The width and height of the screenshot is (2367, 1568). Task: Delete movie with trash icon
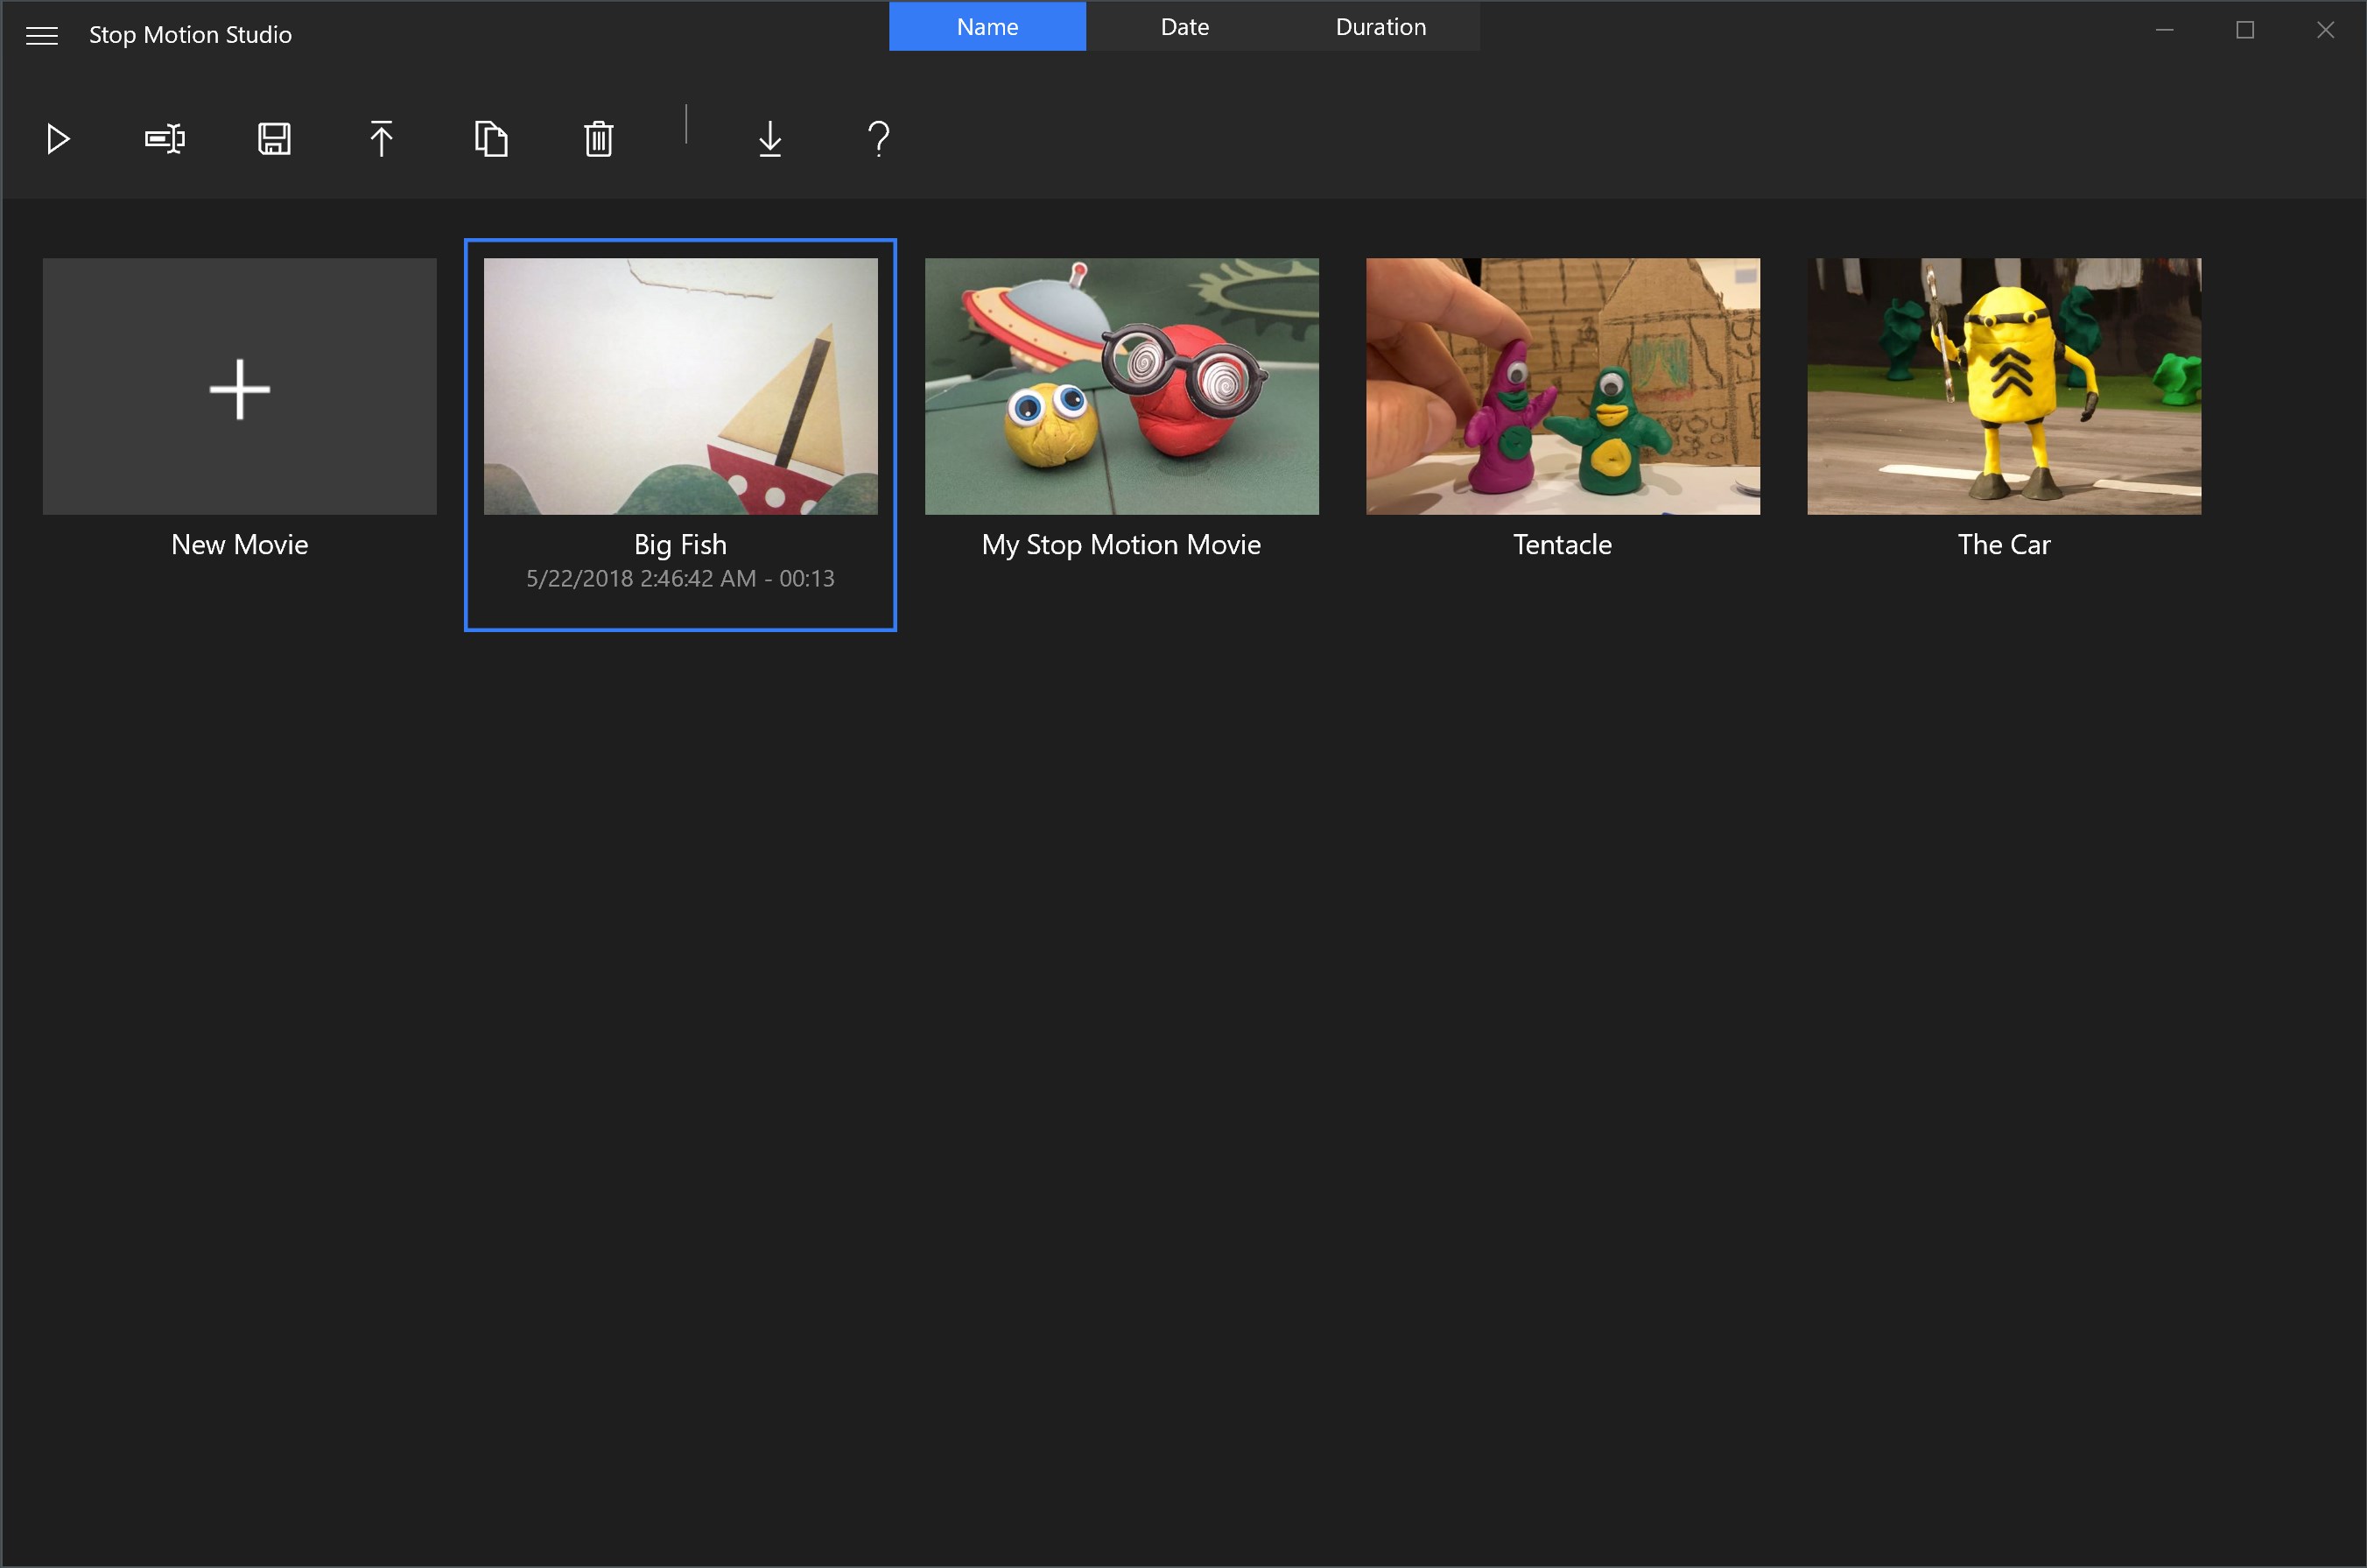(599, 139)
